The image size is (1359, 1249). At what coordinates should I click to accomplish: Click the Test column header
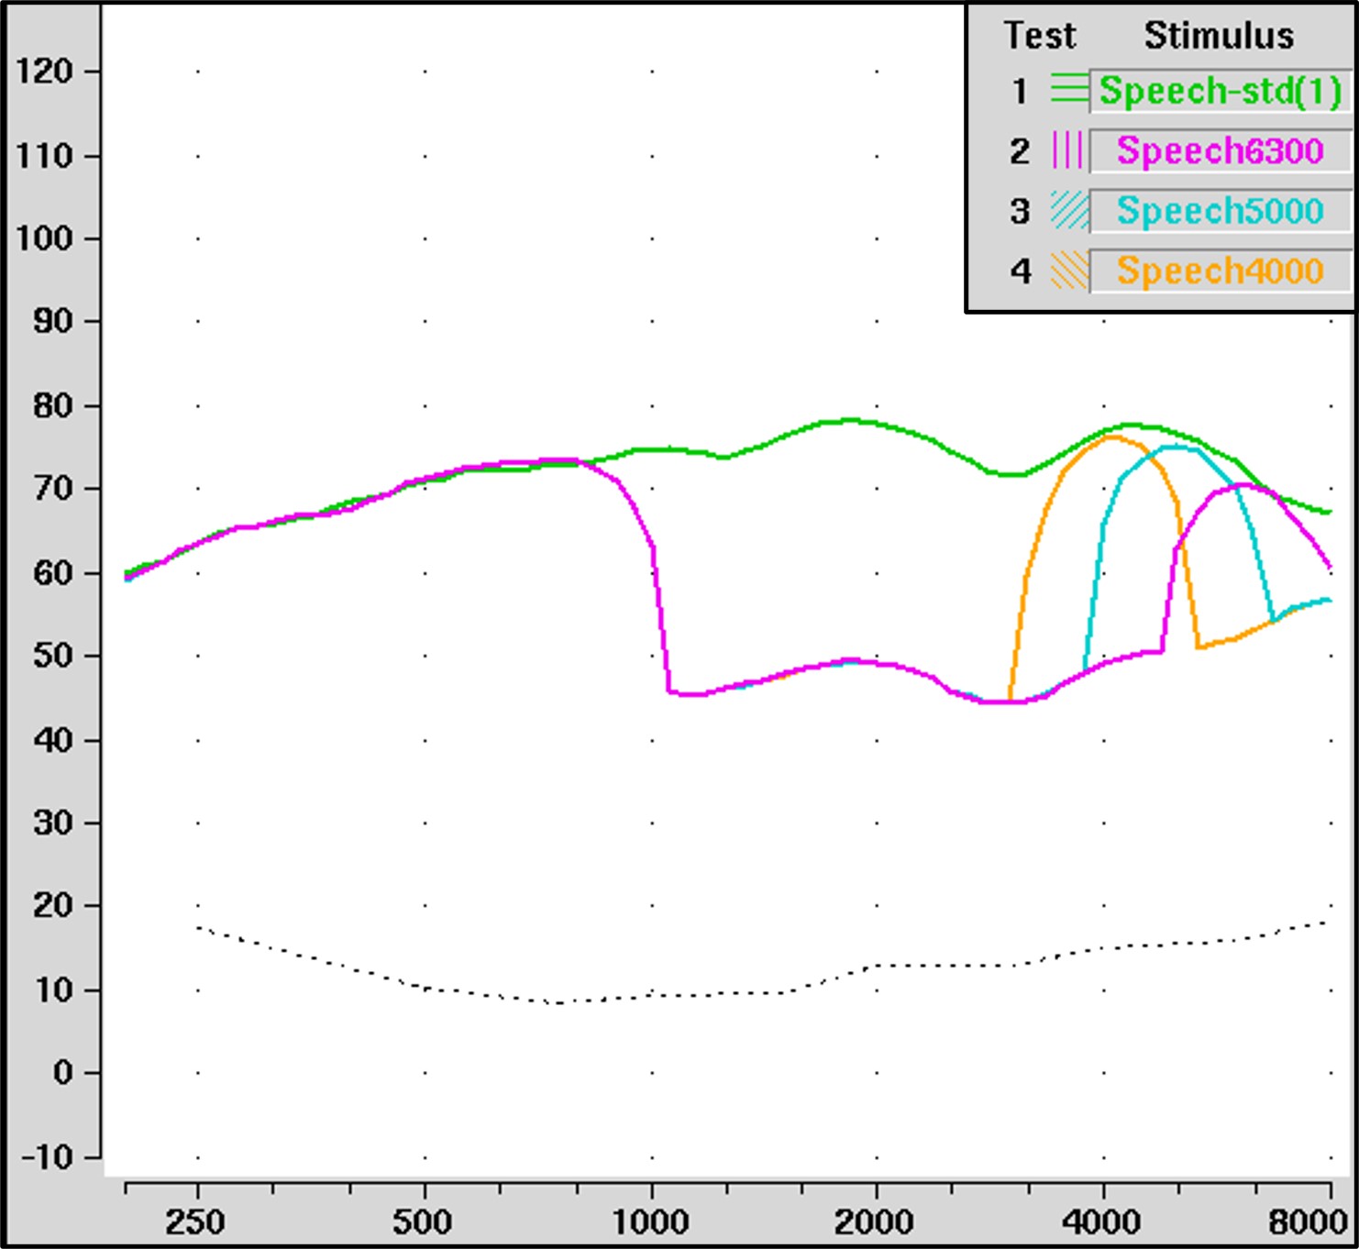[x=1040, y=36]
